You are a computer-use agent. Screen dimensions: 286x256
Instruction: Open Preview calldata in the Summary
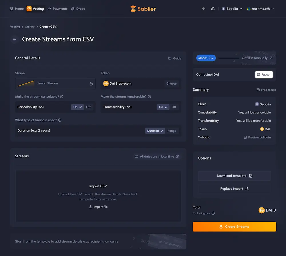click(257, 137)
